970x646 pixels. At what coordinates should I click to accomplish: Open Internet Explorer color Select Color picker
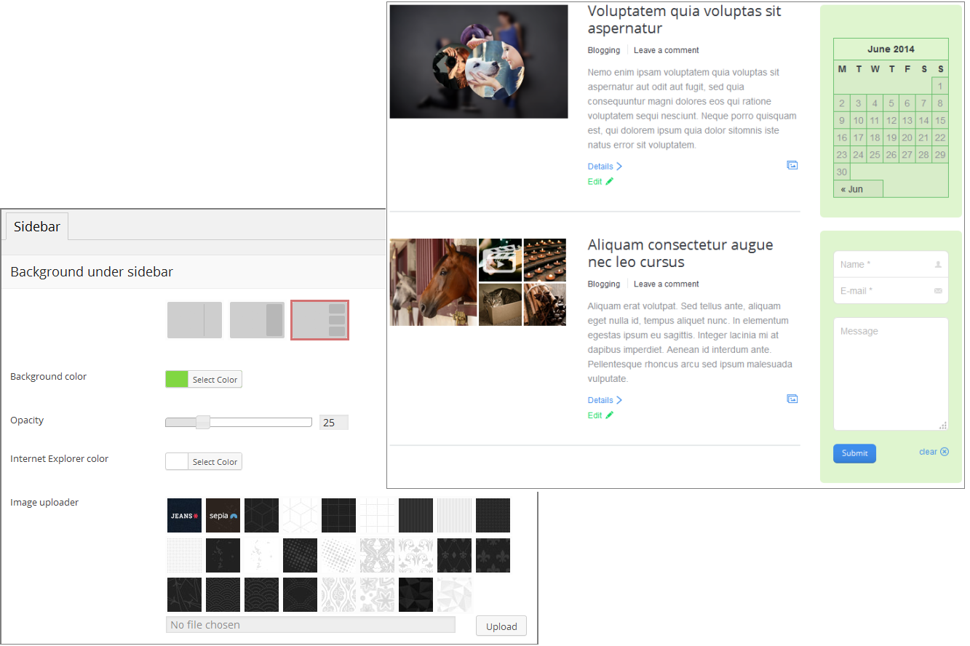pyautogui.click(x=215, y=462)
